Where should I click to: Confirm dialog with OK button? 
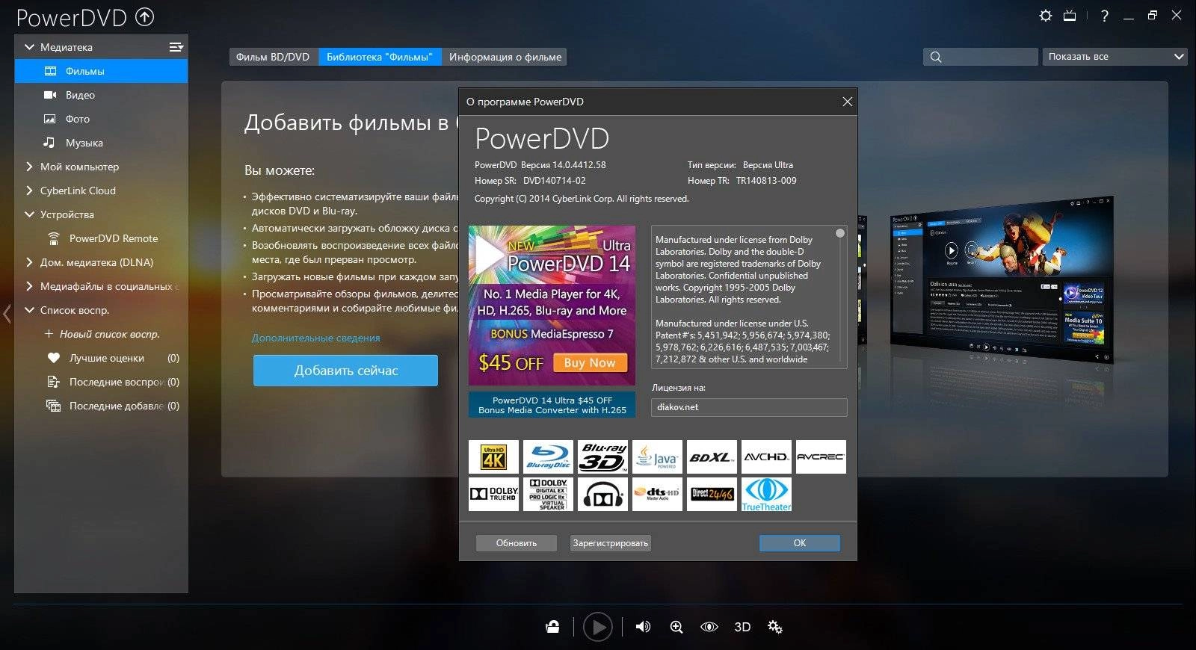(x=800, y=543)
